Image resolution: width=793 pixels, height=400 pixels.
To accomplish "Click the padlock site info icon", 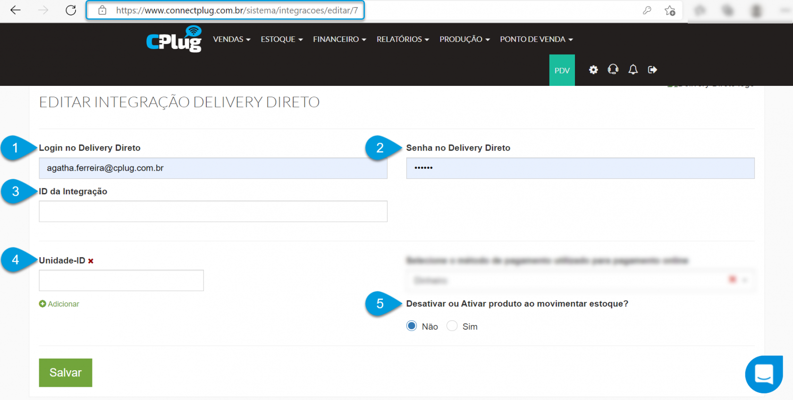I will pos(102,10).
